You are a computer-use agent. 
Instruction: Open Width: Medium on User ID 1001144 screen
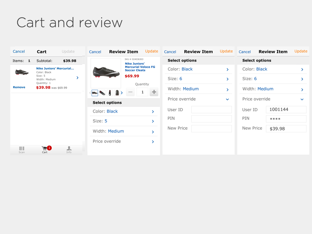[x=273, y=89]
